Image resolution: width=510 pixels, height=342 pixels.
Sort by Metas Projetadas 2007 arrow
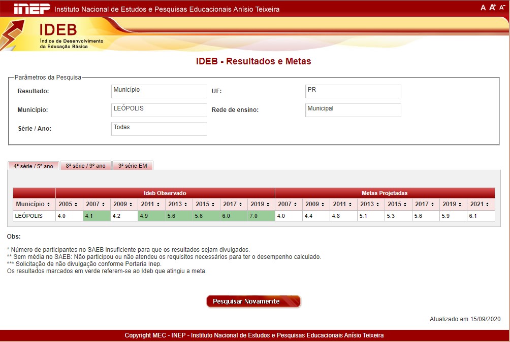(295, 204)
